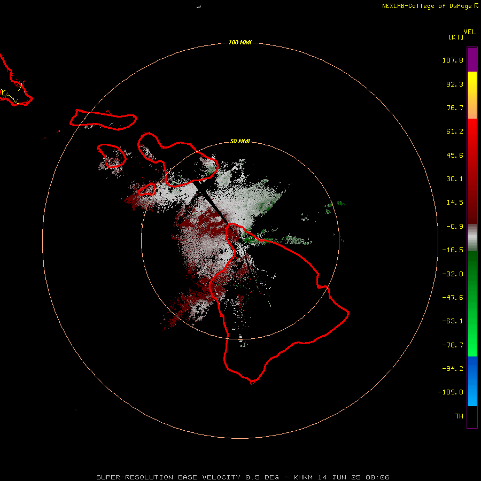Click the purple segment of velocity color bar
Screen dimensions: 481x481
tap(472, 59)
